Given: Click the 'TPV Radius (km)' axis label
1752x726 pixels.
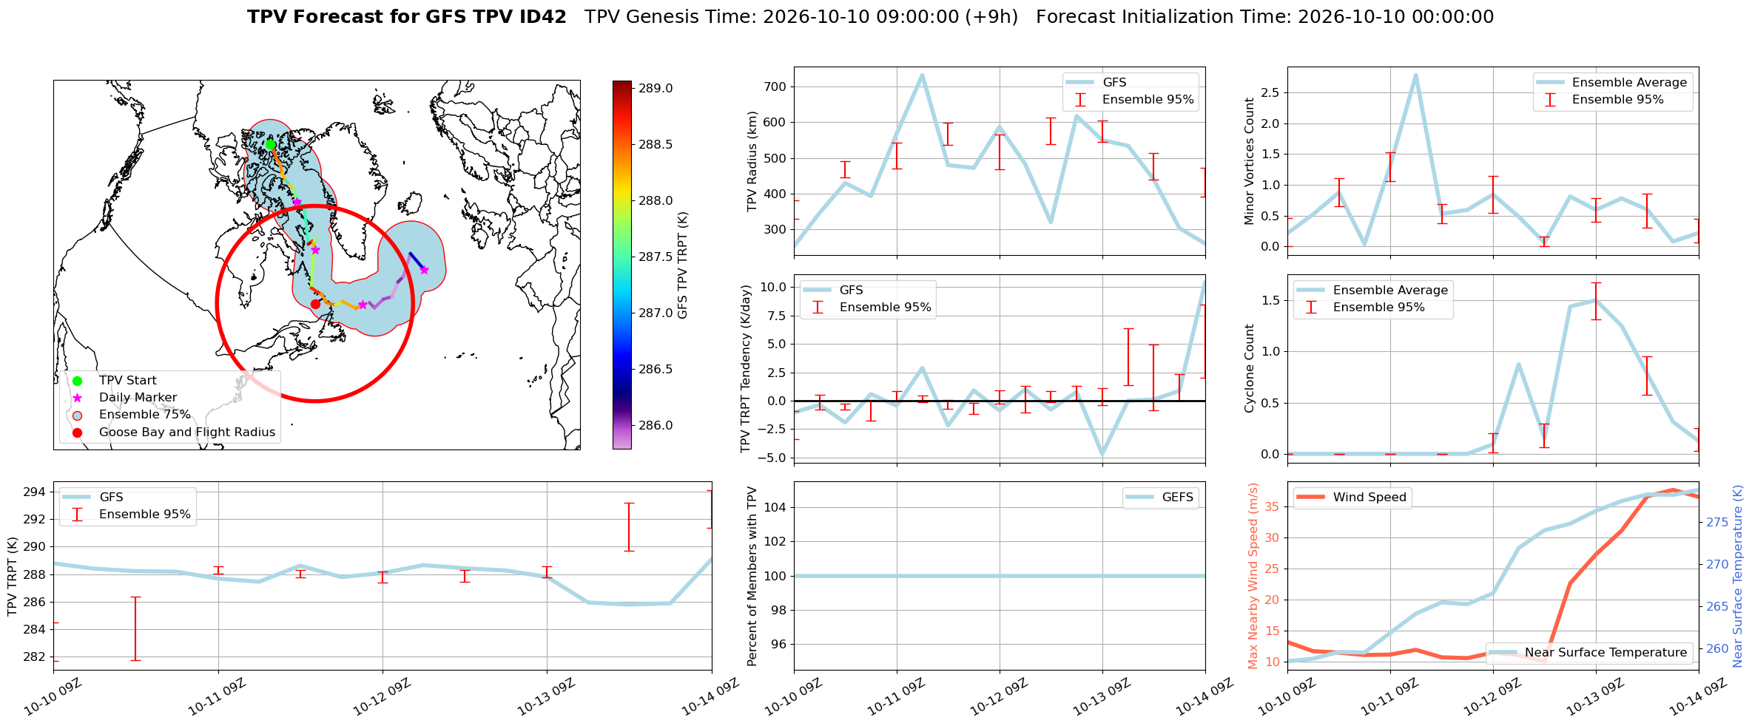Looking at the screenshot, I should point(753,161).
